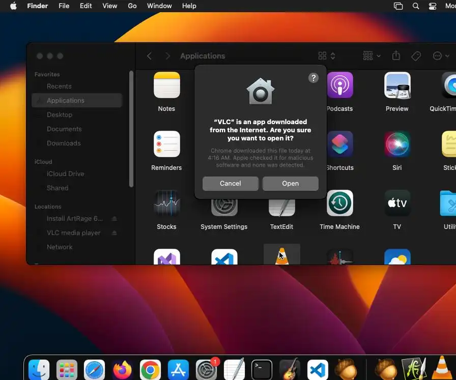456x380 pixels.
Task: Click Open in the VLC warning dialog
Action: coord(290,184)
